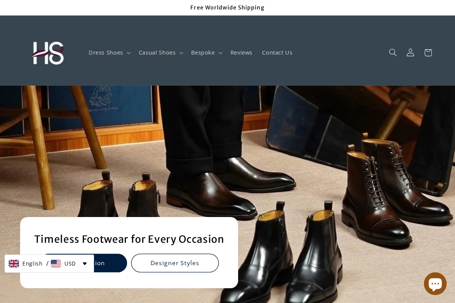Screen dimensions: 455x303
Task: Open the account login page
Action: tap(410, 52)
